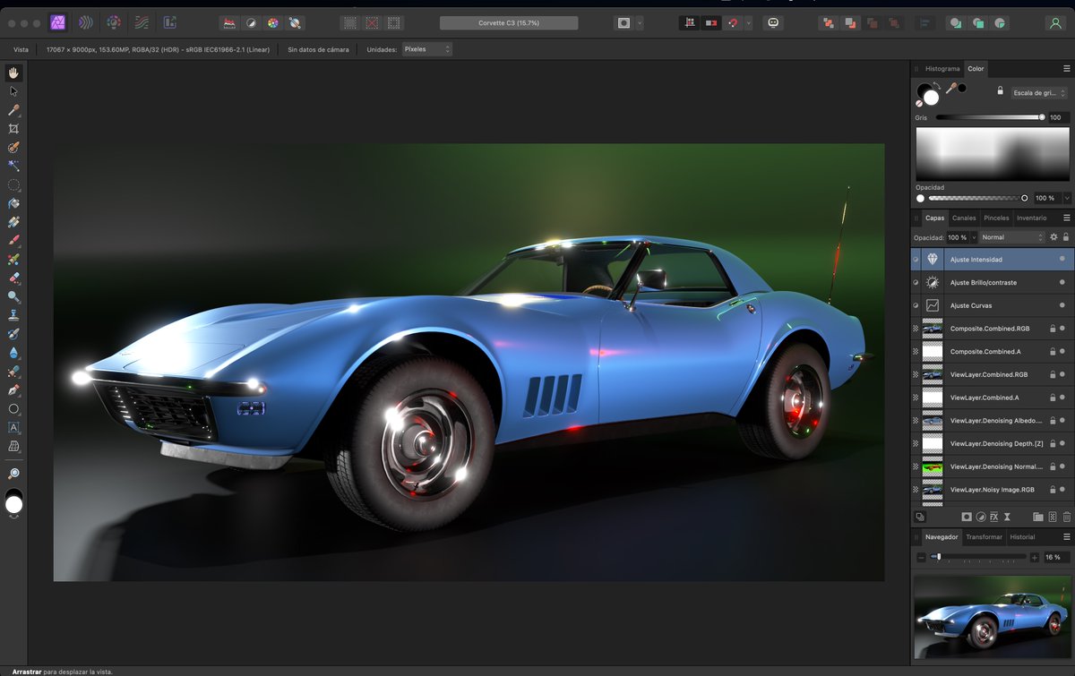The image size is (1075, 676).
Task: Switch to the Pinceles tab
Action: pyautogui.click(x=996, y=218)
